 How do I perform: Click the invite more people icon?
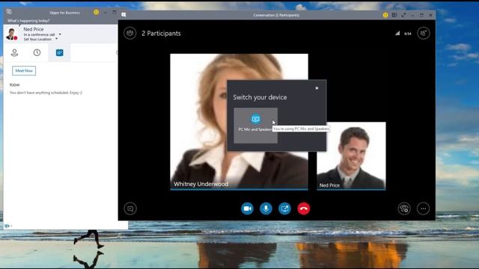pyautogui.click(x=423, y=33)
